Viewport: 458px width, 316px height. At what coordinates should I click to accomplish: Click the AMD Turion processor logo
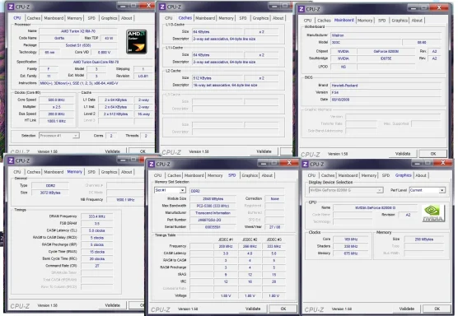point(137,42)
